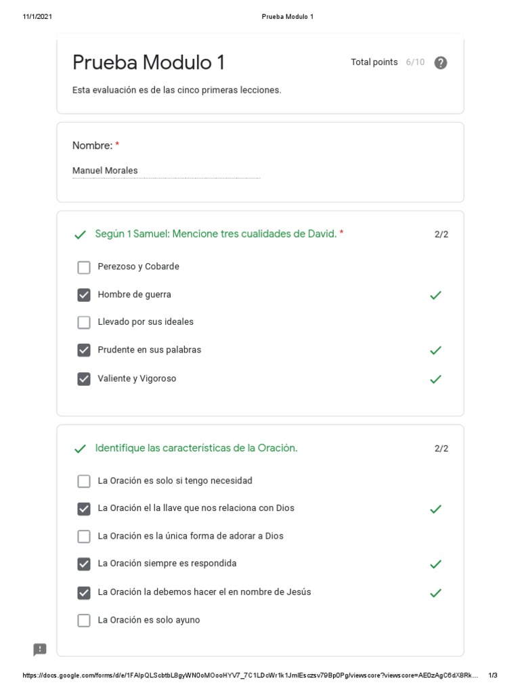Check La Oración es la única forma option

84,537
